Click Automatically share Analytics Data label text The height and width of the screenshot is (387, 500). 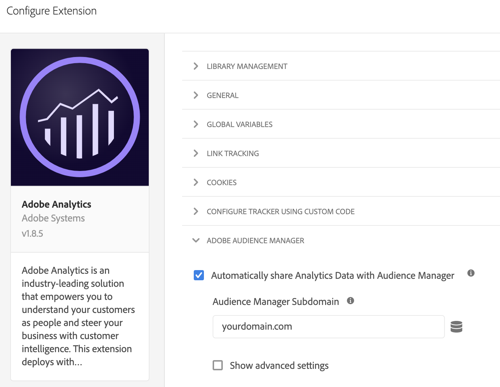(333, 276)
